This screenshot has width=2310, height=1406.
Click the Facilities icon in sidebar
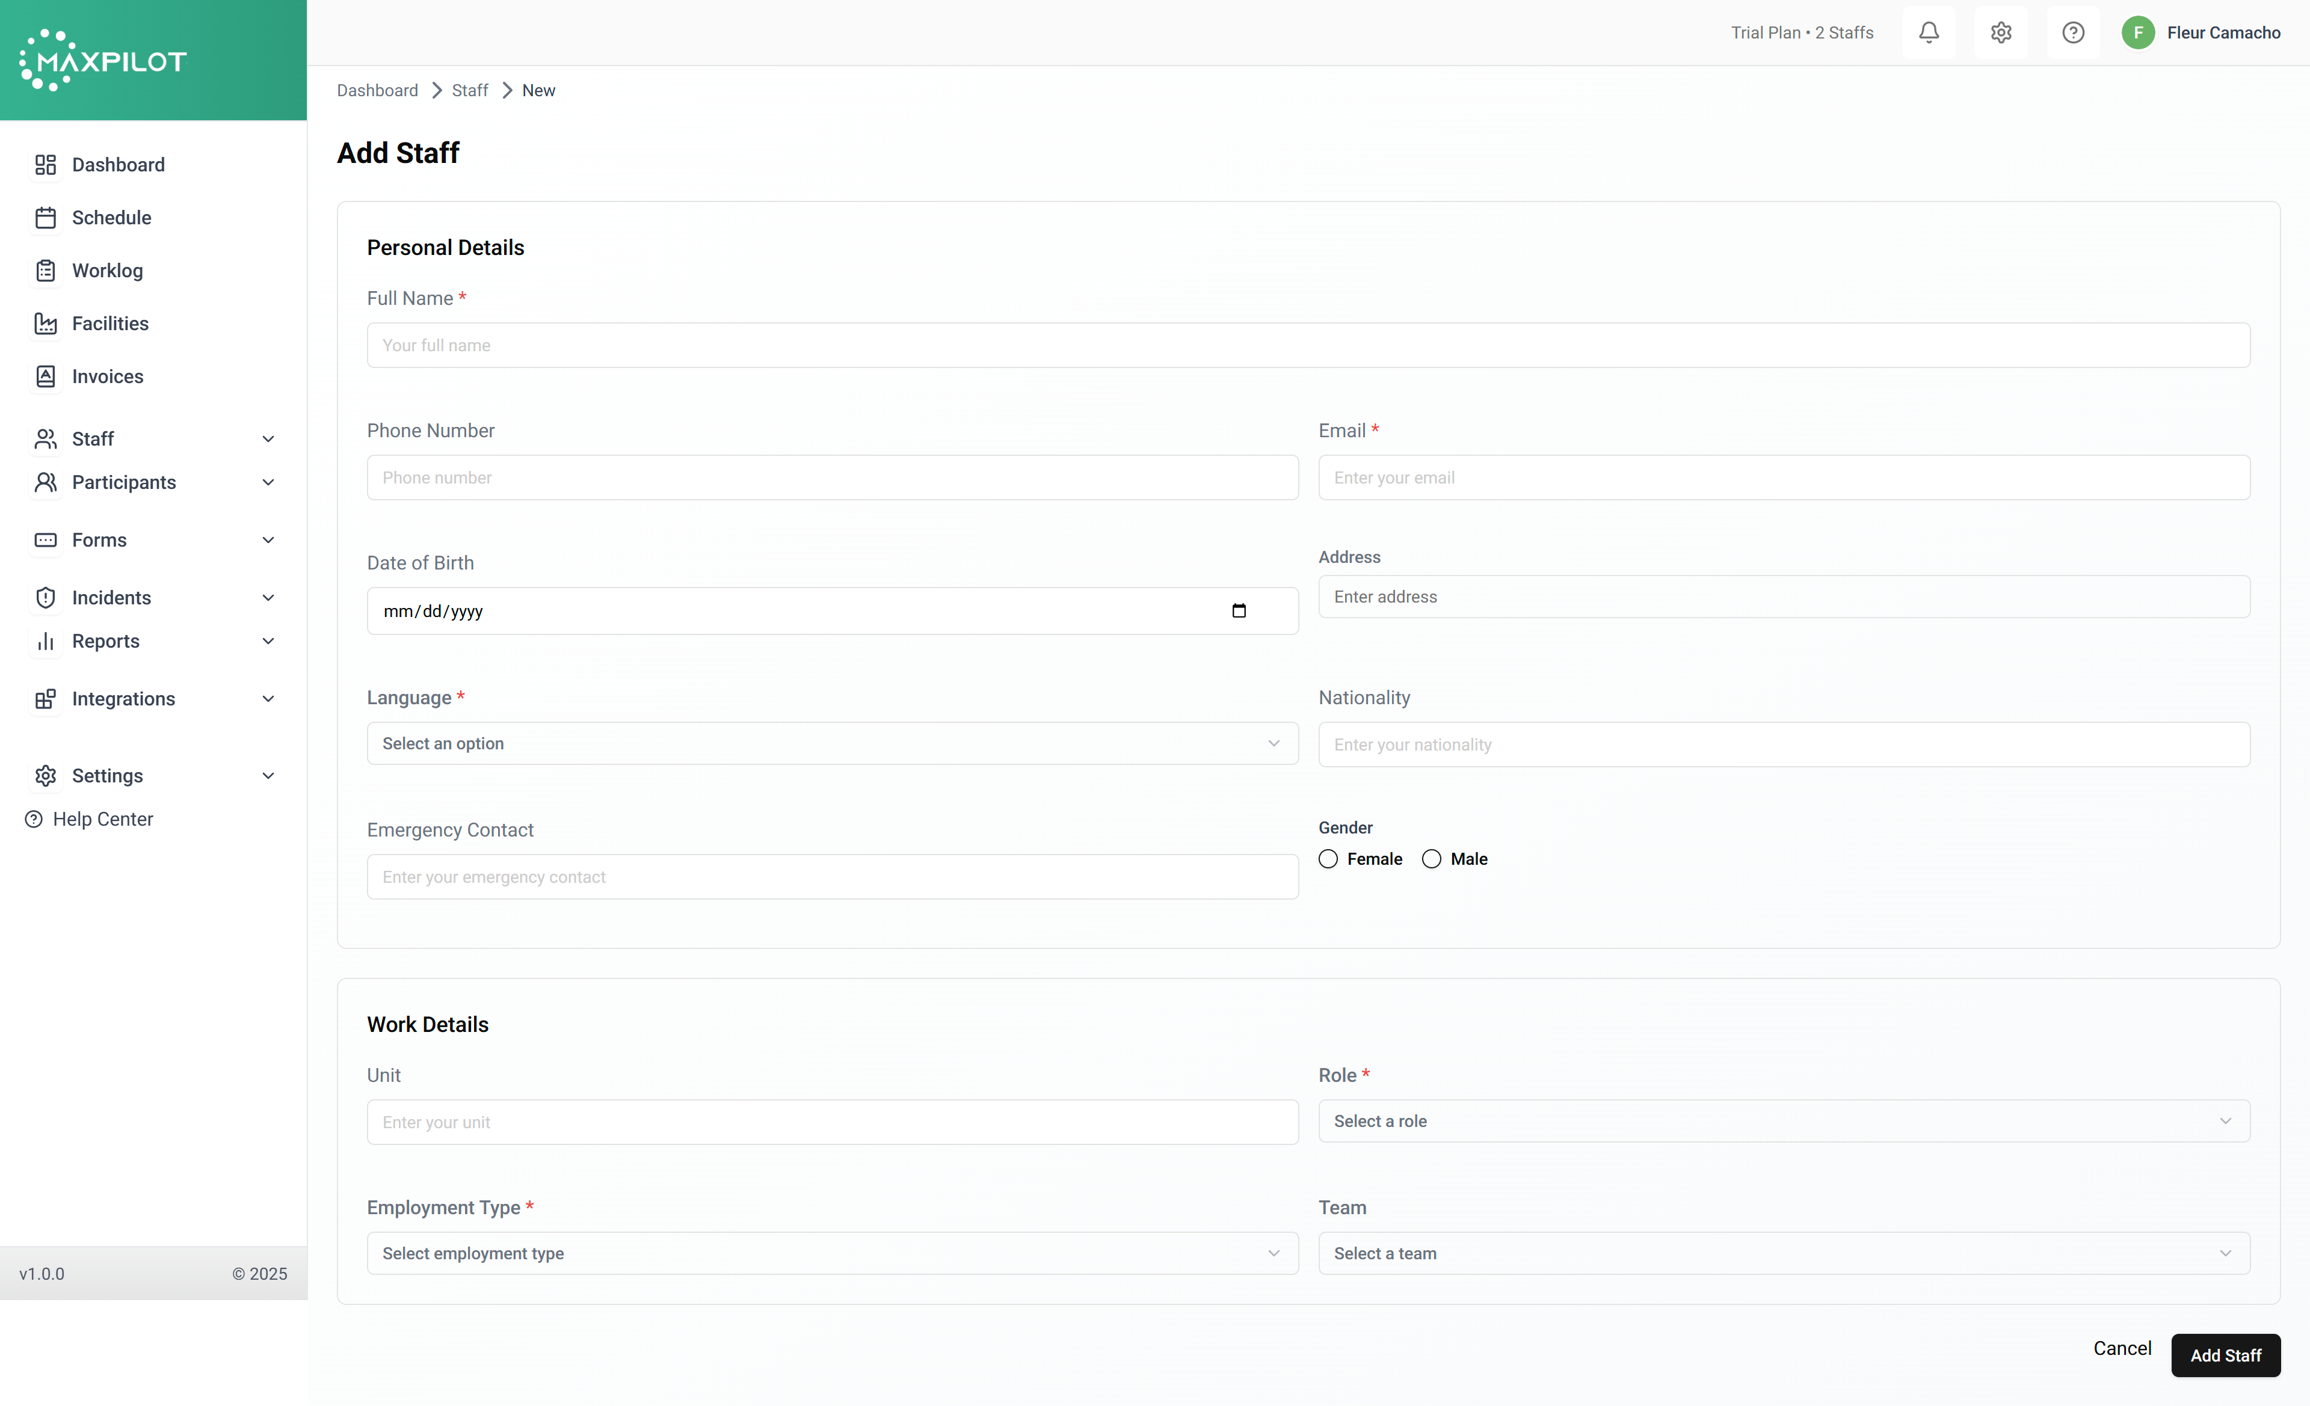[45, 324]
